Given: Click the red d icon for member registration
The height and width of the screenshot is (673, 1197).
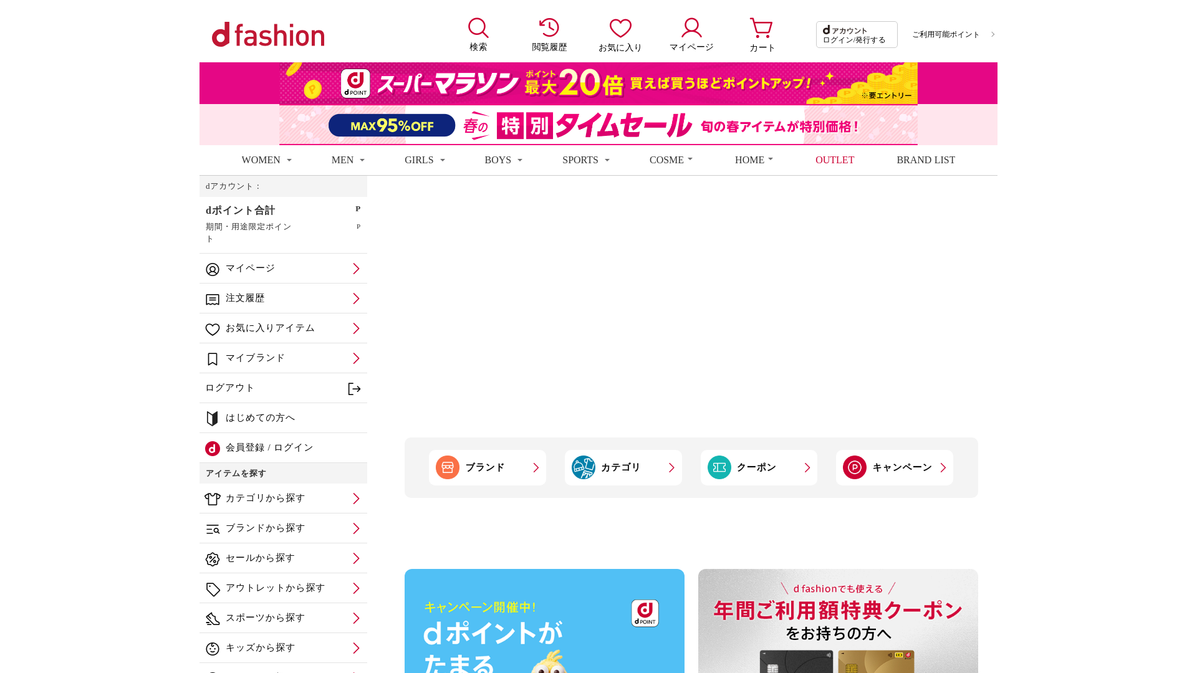Looking at the screenshot, I should click(x=213, y=449).
